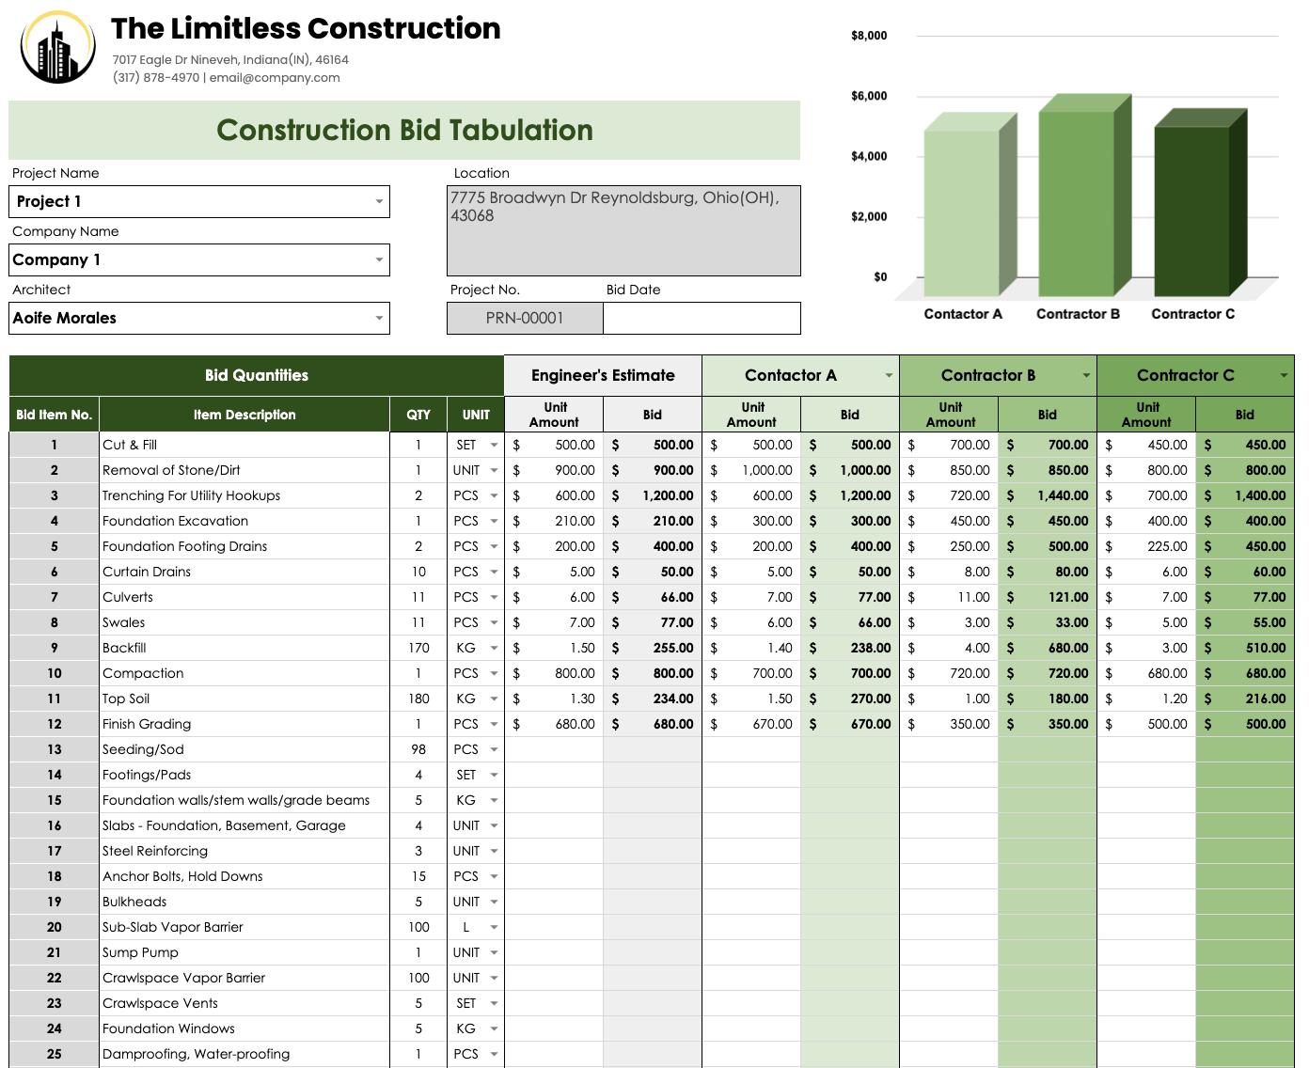Select quantity 98 in Seeding/Sod row

[418, 750]
